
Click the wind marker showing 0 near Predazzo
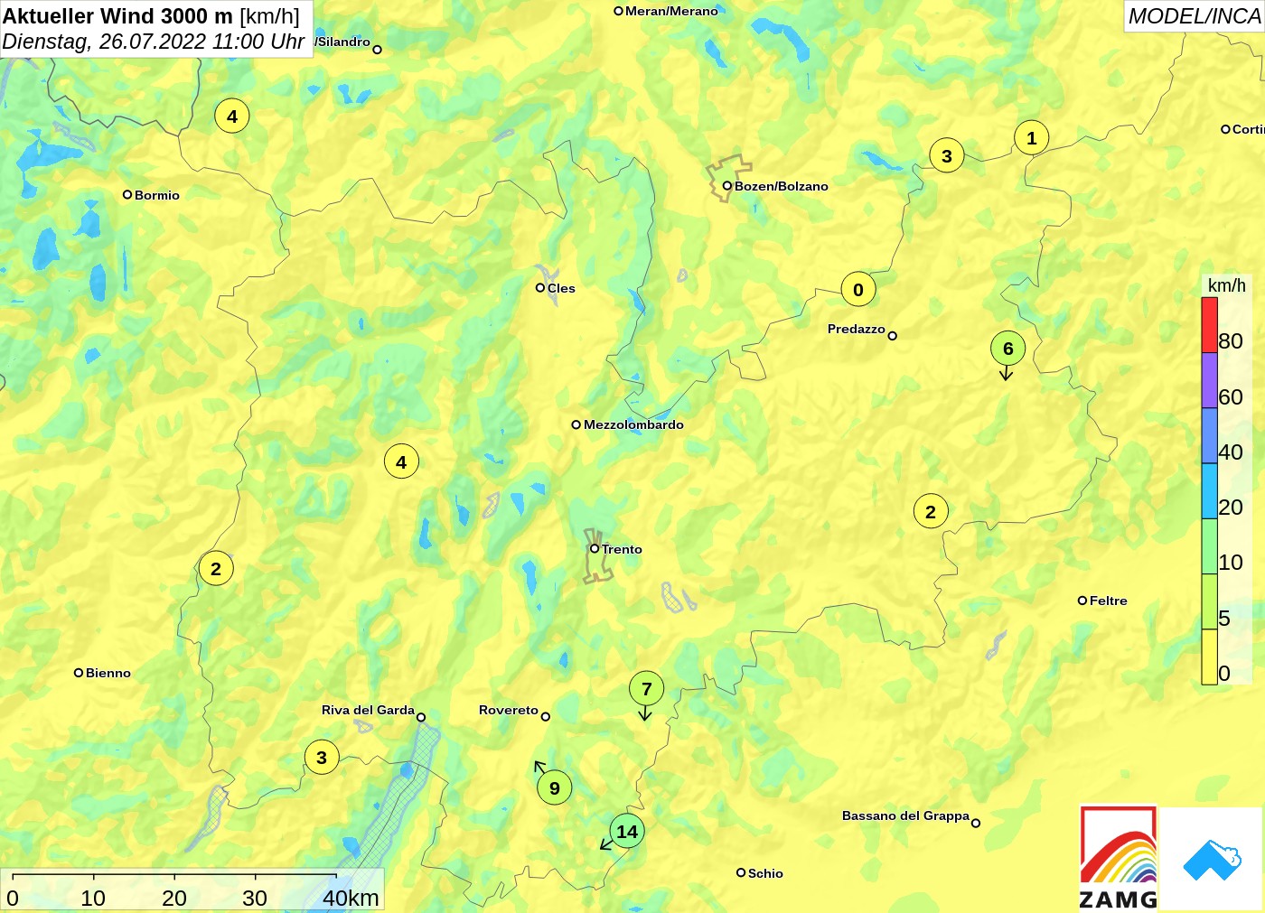[x=858, y=290]
